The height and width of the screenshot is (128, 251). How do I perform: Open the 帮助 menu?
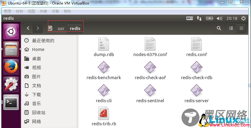pyautogui.click(x=67, y=11)
